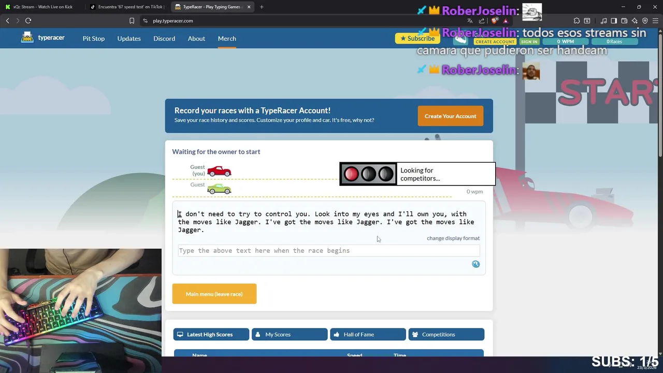Reload the TypeRacer page
663x373 pixels.
coord(28,21)
